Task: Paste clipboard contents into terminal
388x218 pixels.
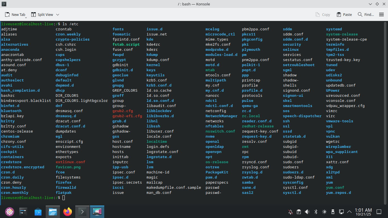Action: (x=344, y=14)
